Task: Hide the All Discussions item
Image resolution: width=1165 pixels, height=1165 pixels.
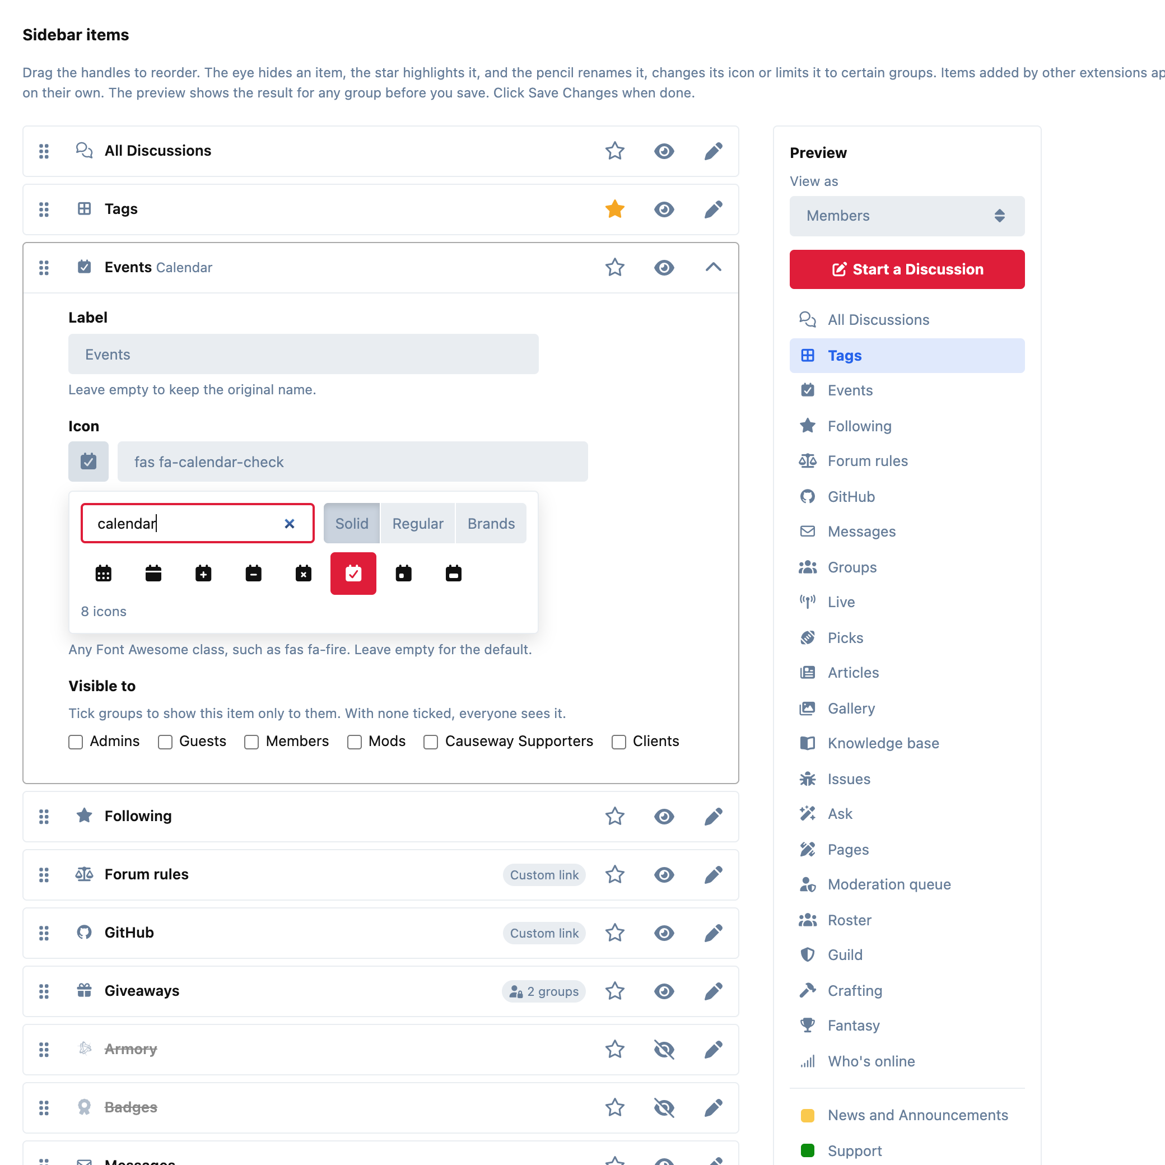Action: tap(664, 151)
